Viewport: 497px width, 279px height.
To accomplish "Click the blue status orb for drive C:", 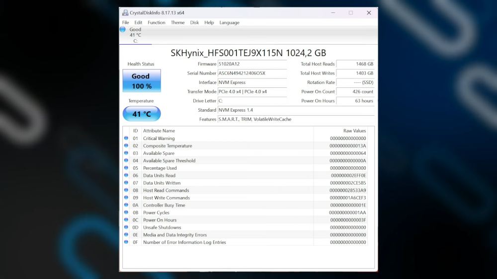I will pos(123,29).
